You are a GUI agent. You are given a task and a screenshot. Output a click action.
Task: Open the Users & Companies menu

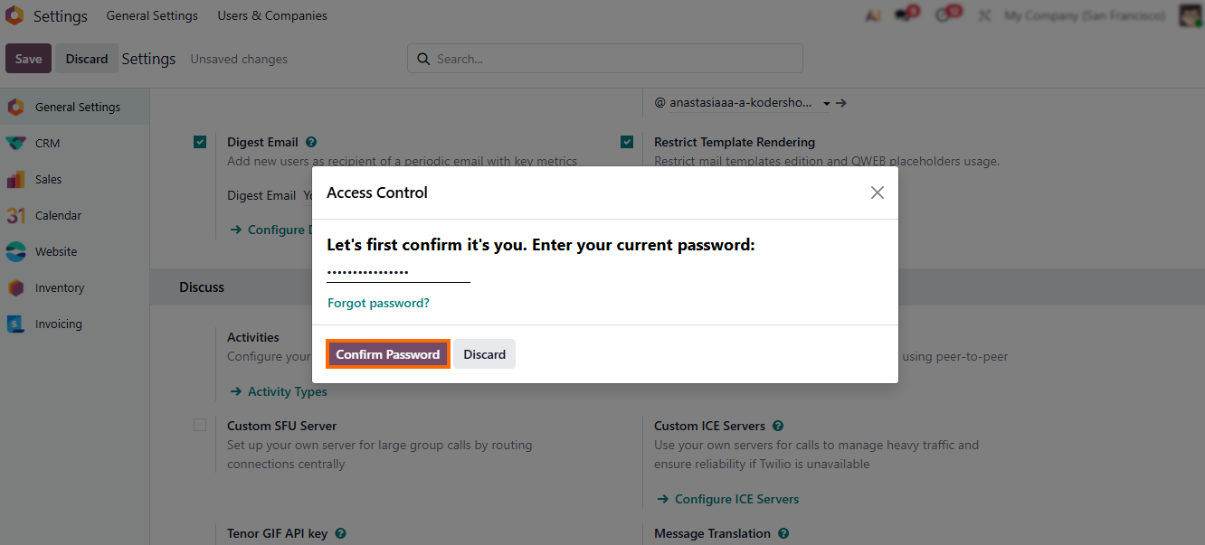tap(272, 16)
